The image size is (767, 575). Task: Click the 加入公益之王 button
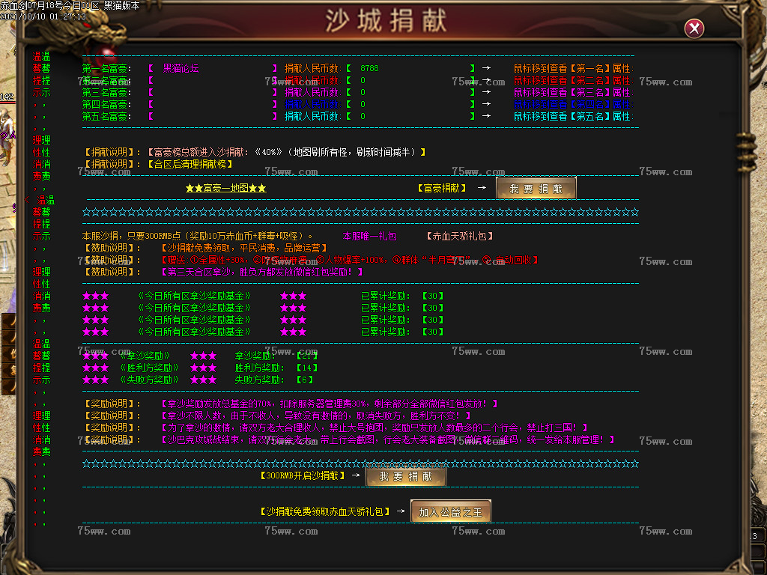[450, 512]
